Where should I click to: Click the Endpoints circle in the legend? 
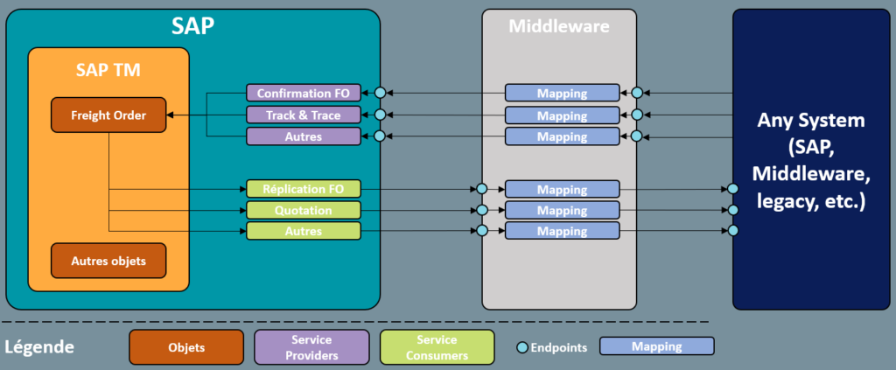click(x=521, y=347)
